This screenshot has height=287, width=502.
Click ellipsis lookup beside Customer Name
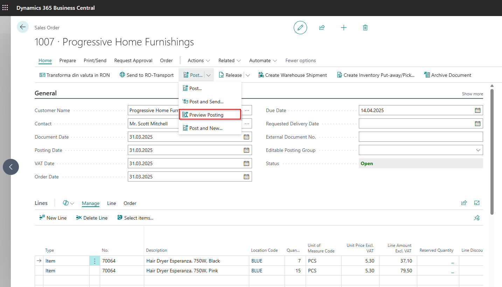point(247,110)
